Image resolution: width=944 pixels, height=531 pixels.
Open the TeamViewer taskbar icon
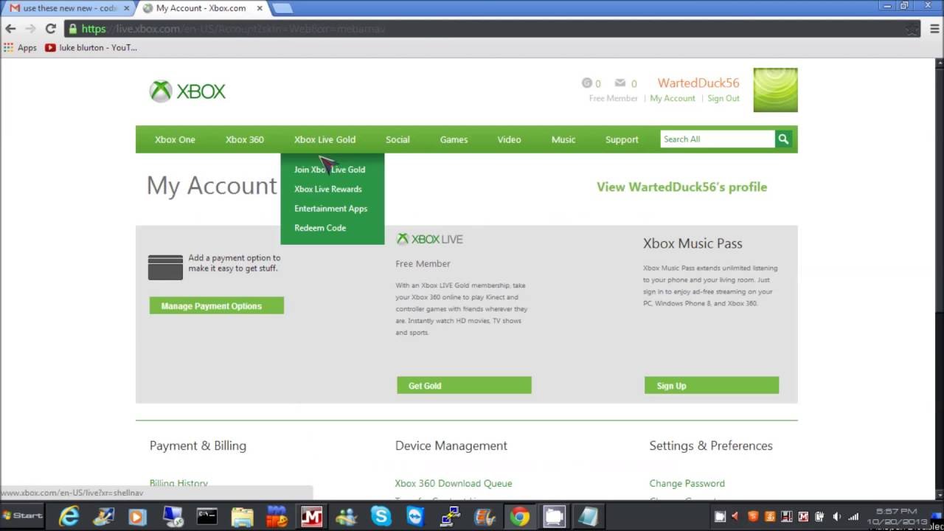coord(416,516)
